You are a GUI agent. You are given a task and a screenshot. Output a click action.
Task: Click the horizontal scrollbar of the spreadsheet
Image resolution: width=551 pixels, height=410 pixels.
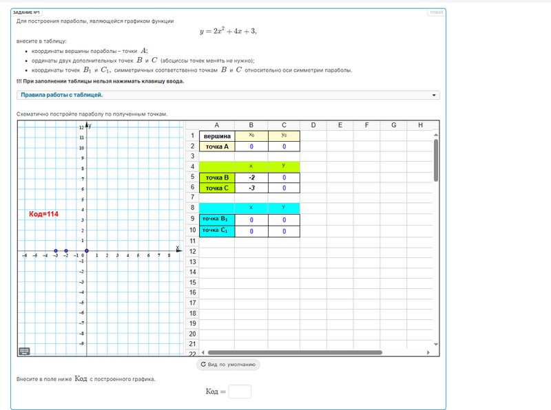point(310,353)
